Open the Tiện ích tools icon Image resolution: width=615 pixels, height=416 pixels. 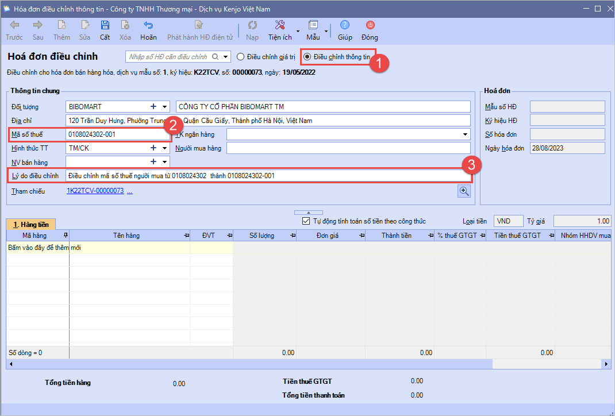[280, 25]
